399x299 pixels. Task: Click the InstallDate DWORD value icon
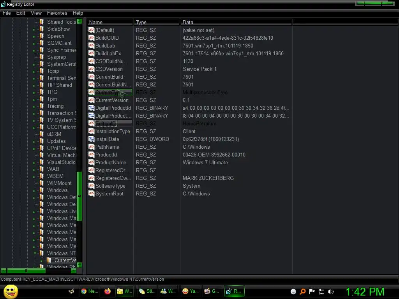pos(91,139)
